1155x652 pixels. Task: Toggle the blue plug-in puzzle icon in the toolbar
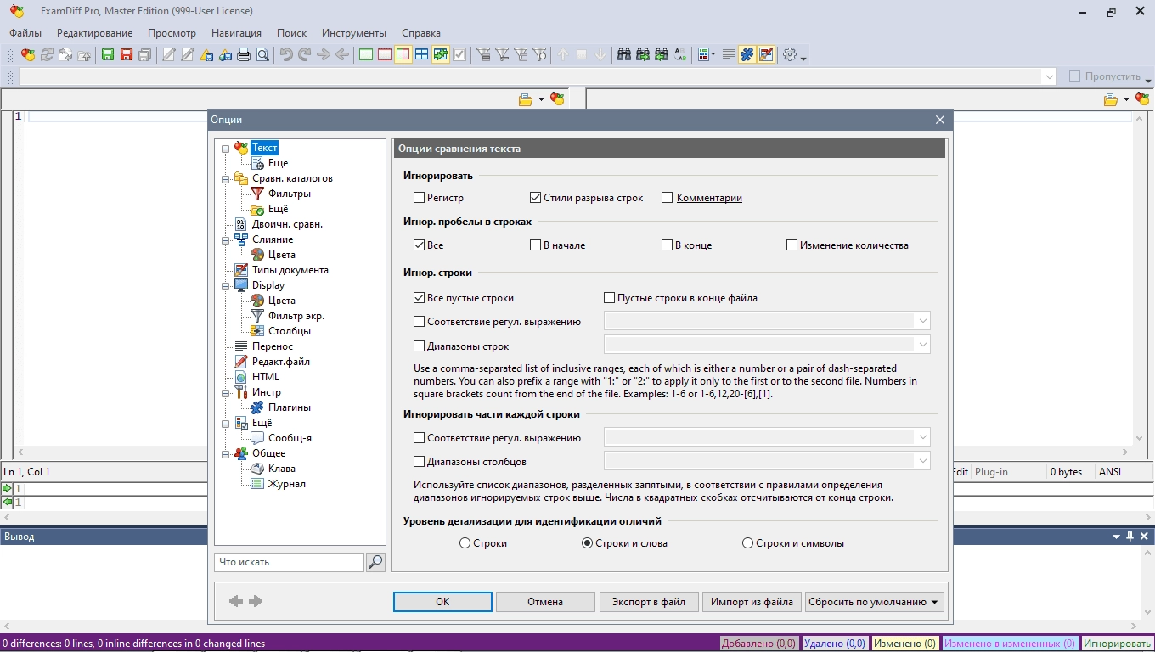click(x=747, y=54)
